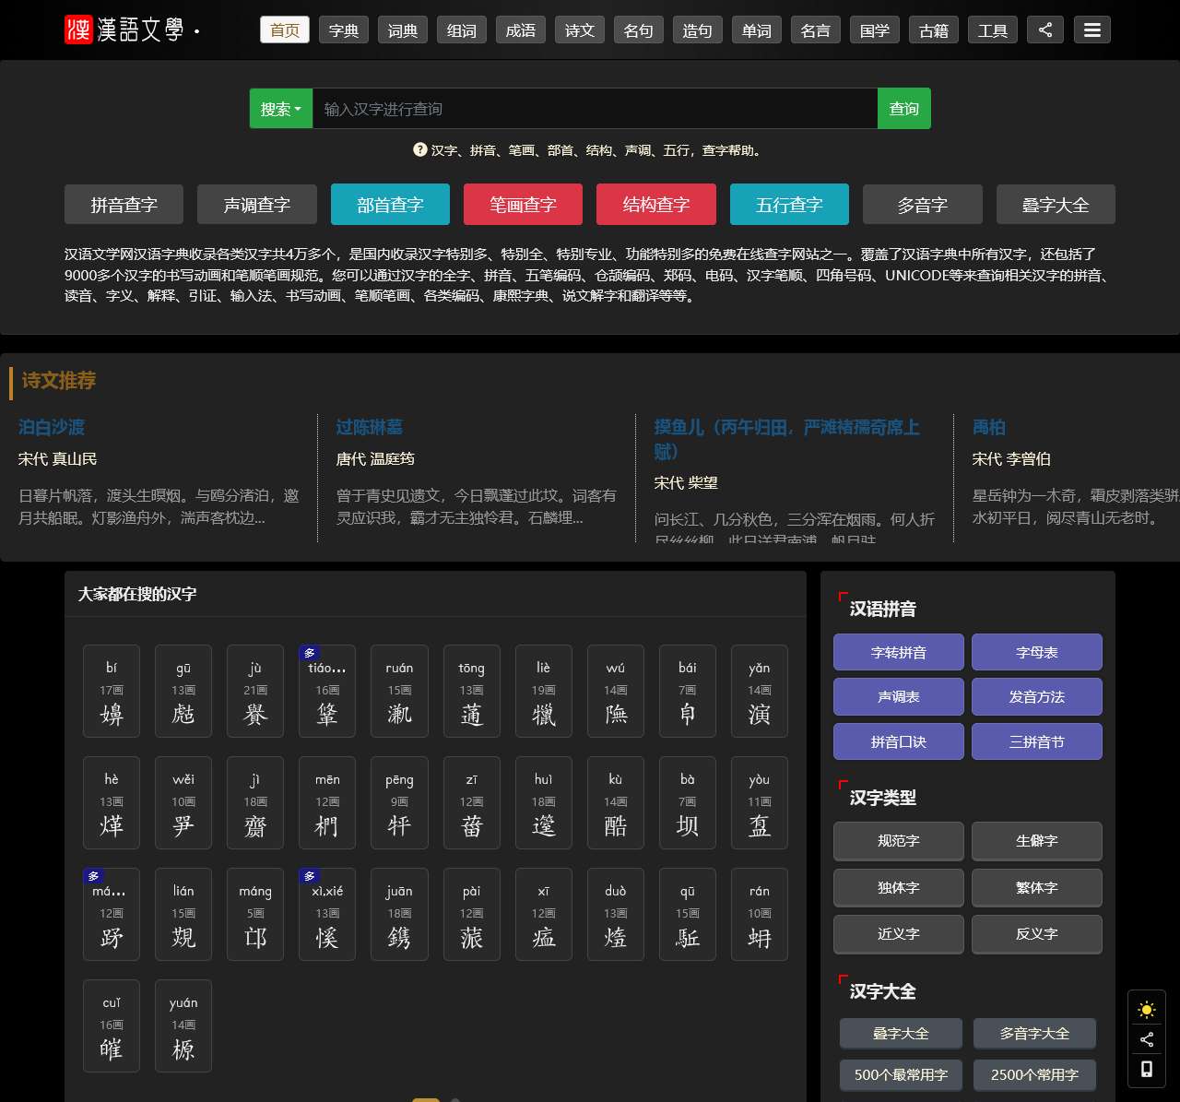Open the hamburger navigation menu

(1091, 29)
